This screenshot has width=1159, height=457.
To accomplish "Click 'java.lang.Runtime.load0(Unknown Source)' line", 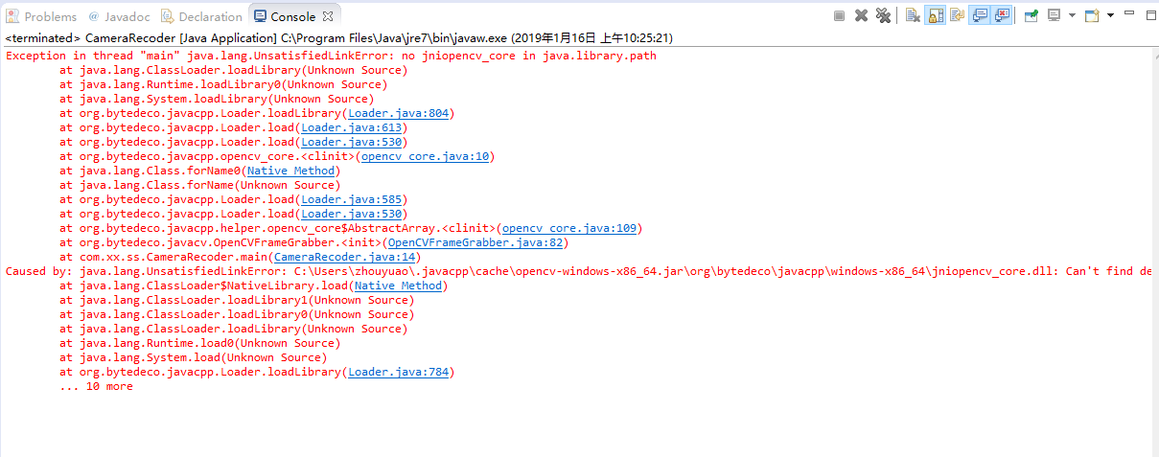I will tap(199, 343).
